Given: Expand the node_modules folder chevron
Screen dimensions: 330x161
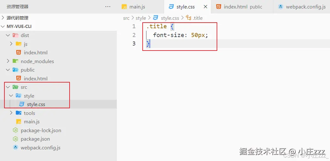Looking at the screenshot, I should (8, 61).
